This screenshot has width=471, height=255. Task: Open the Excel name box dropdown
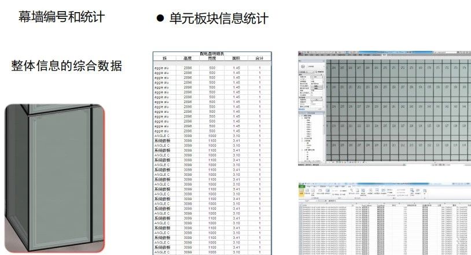click(x=317, y=201)
